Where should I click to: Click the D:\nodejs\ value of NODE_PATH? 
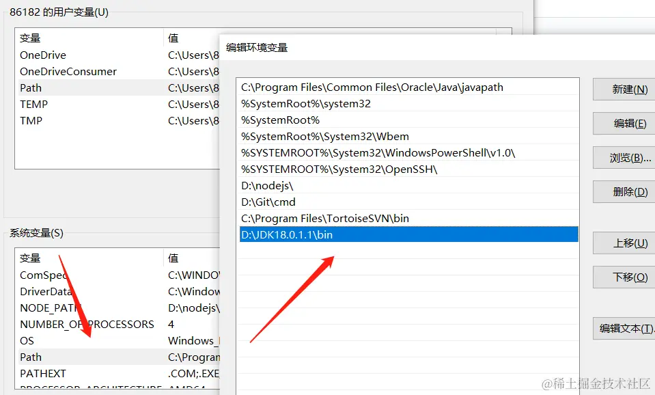(x=194, y=308)
